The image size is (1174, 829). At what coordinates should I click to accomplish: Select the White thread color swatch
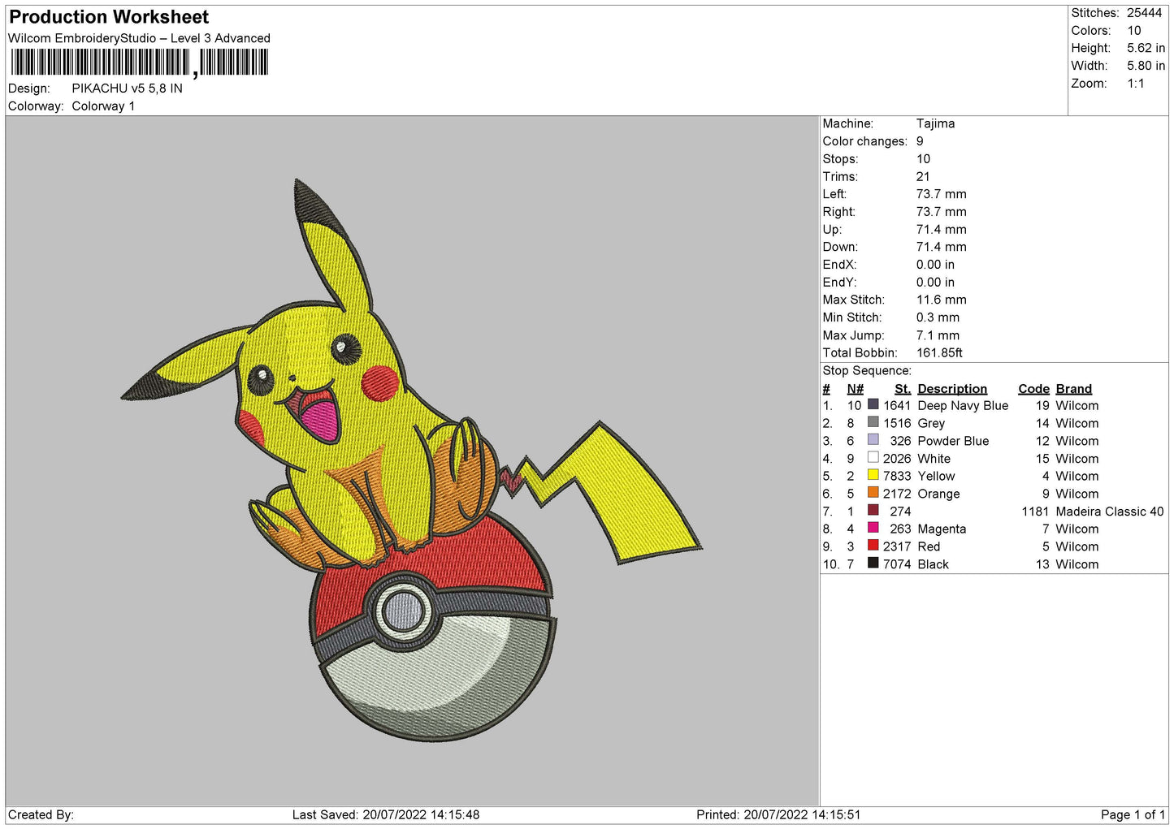point(873,458)
